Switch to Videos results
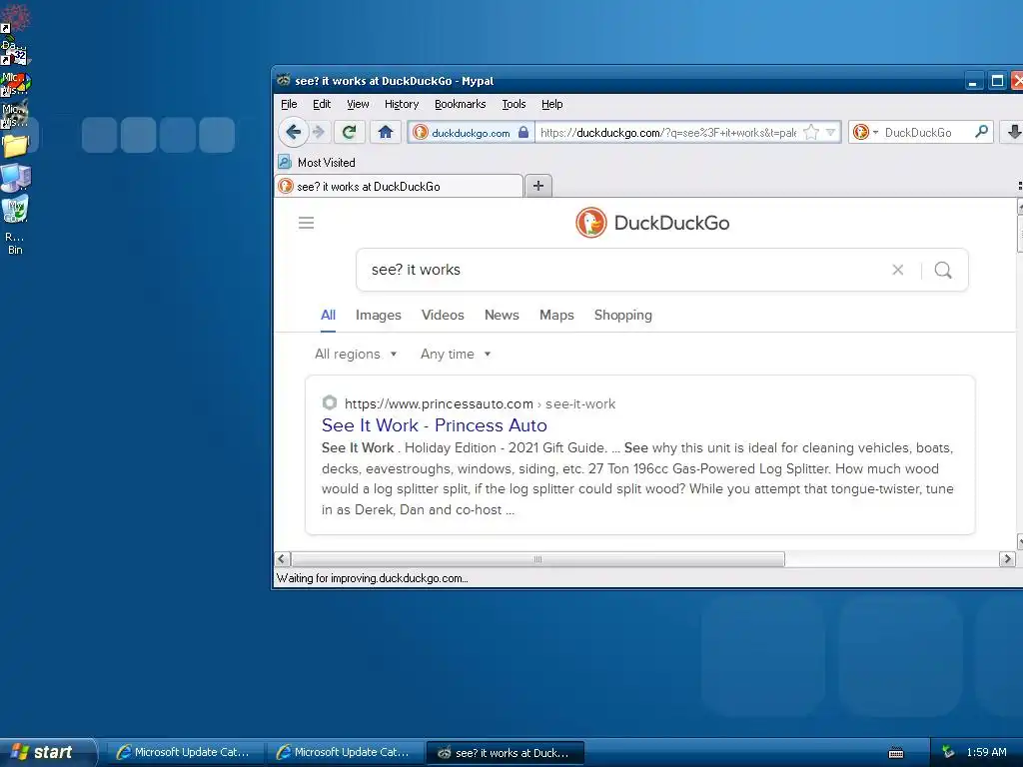This screenshot has height=767, width=1023. tap(443, 315)
